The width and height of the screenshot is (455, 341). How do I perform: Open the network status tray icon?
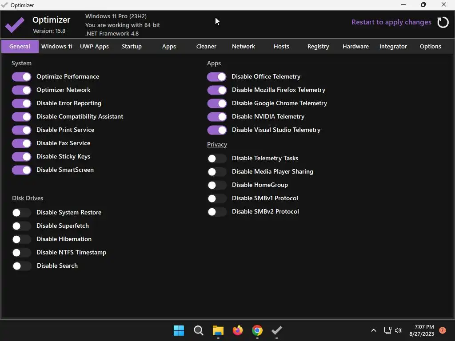click(387, 330)
